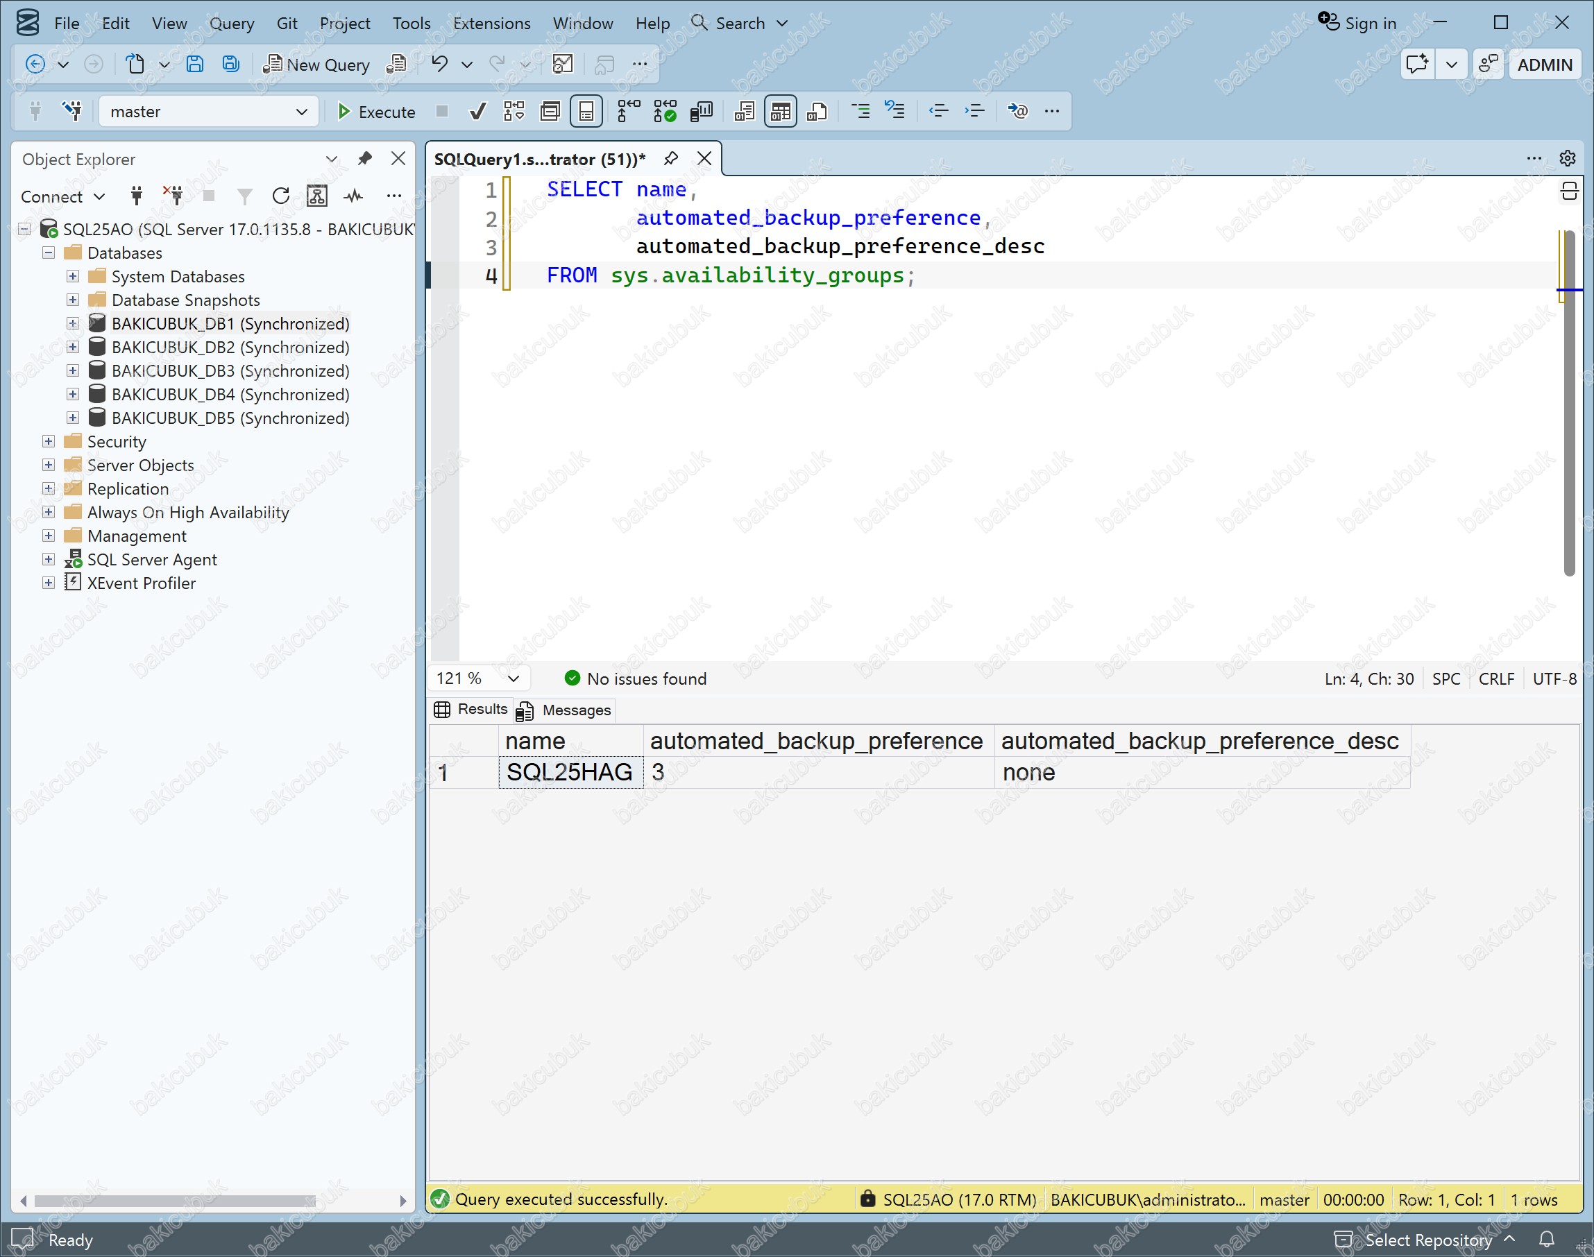The width and height of the screenshot is (1594, 1257).
Task: Open the master database dropdown
Action: coord(208,112)
